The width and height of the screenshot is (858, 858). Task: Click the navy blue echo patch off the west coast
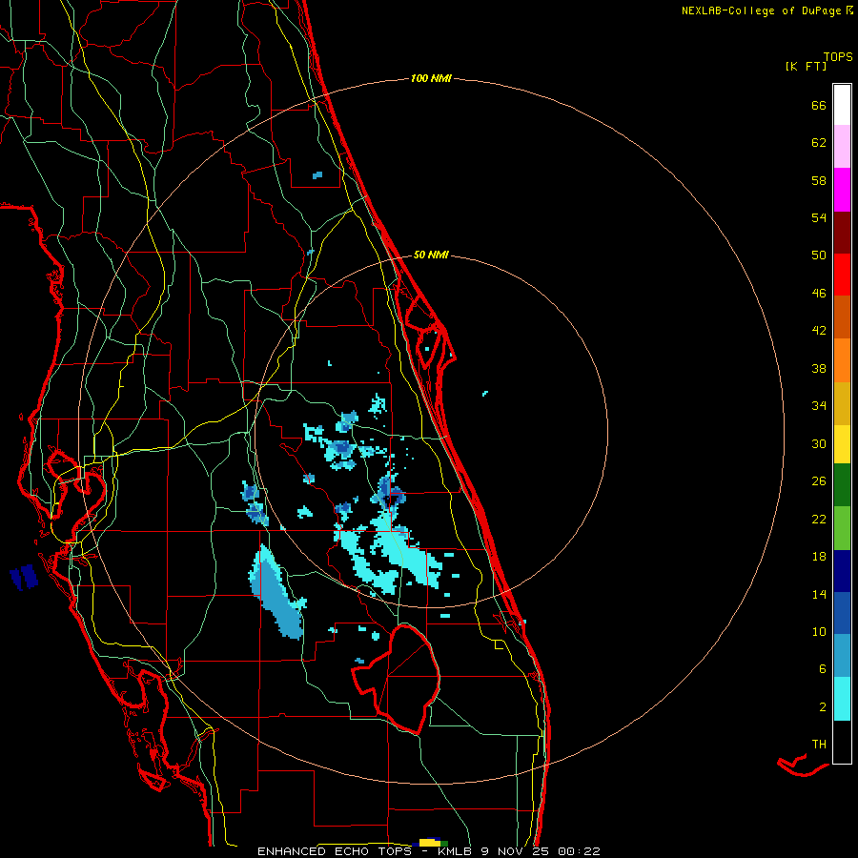[24, 578]
